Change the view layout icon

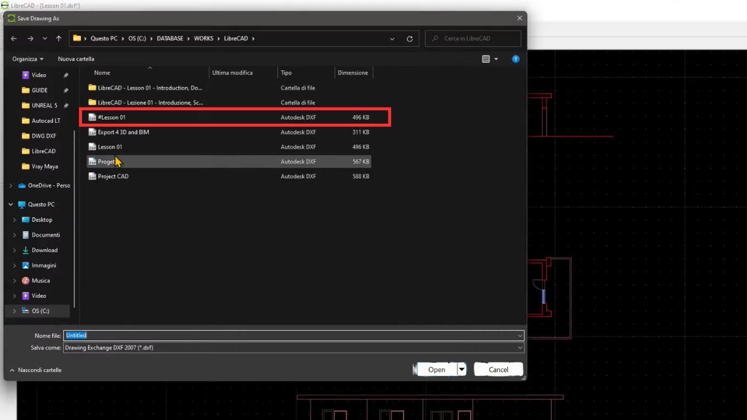(486, 59)
